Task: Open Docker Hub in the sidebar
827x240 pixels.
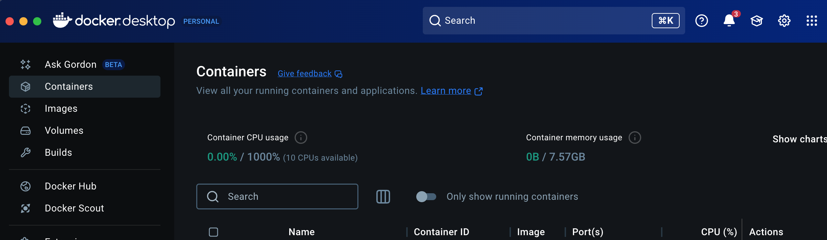Action: click(85, 186)
